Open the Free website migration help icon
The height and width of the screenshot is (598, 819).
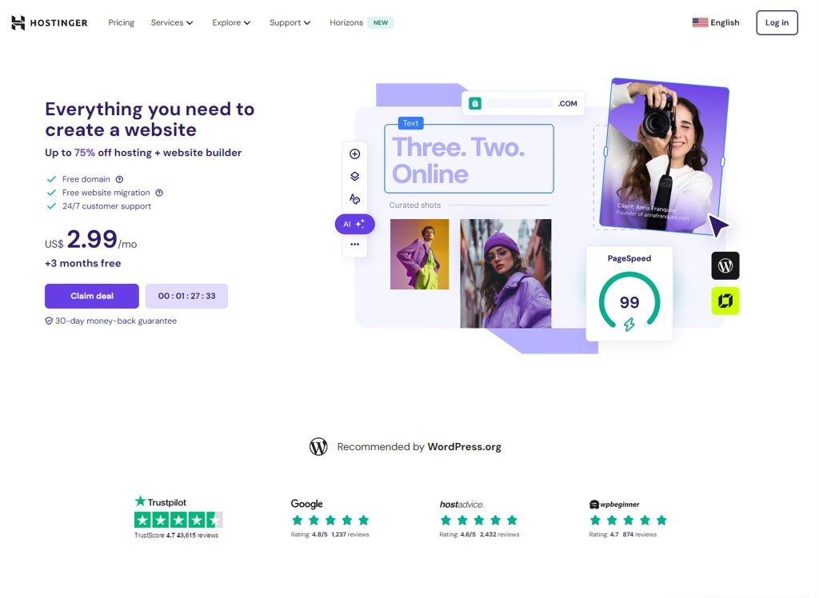[x=159, y=193]
